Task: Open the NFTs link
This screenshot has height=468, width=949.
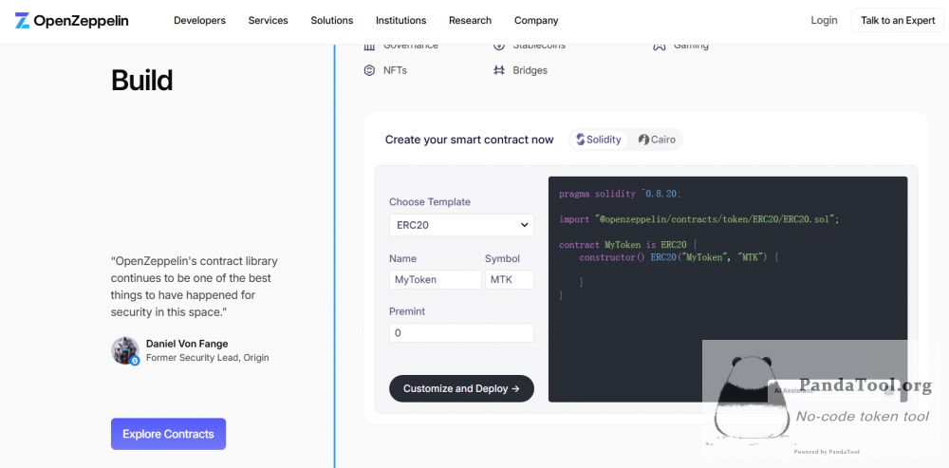Action: pyautogui.click(x=395, y=70)
